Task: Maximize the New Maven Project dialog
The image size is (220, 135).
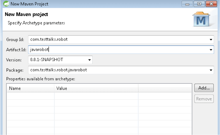Action: (x=199, y=4)
